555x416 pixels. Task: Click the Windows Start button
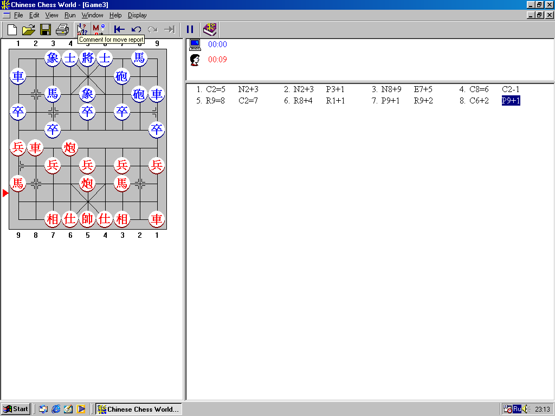15,409
